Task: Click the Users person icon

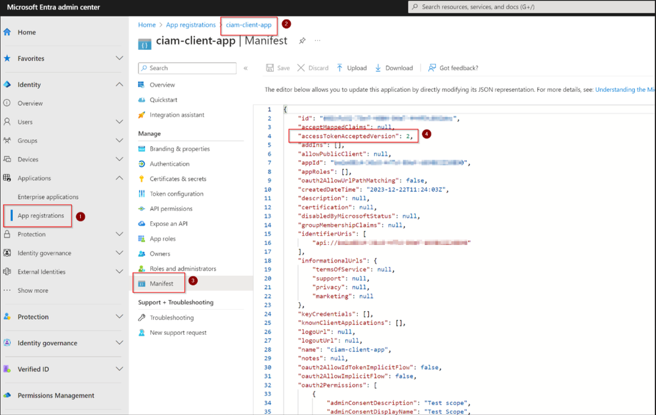Action: (7, 121)
